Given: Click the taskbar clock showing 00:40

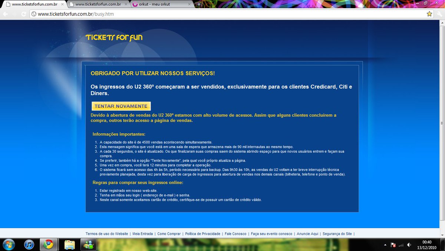Looking at the screenshot, I should pyautogui.click(x=427, y=245).
